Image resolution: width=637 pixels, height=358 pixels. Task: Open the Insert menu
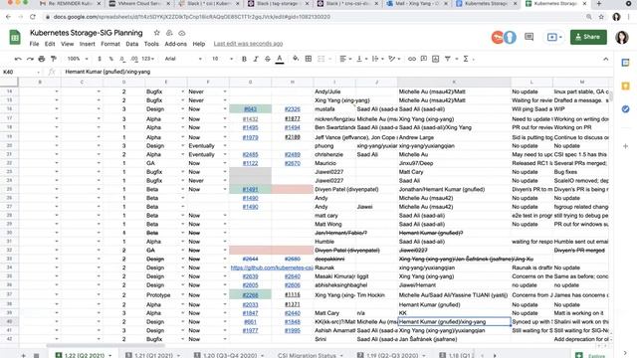click(87, 44)
